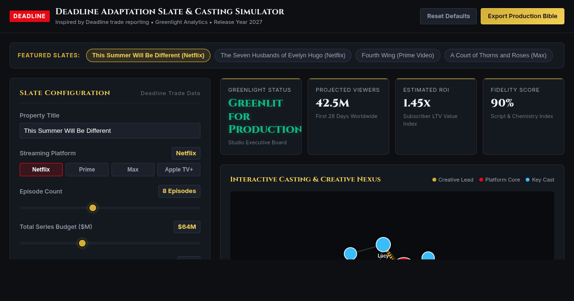Switch streaming platform to Max
Screen dimensions: 574x301
tap(133, 170)
